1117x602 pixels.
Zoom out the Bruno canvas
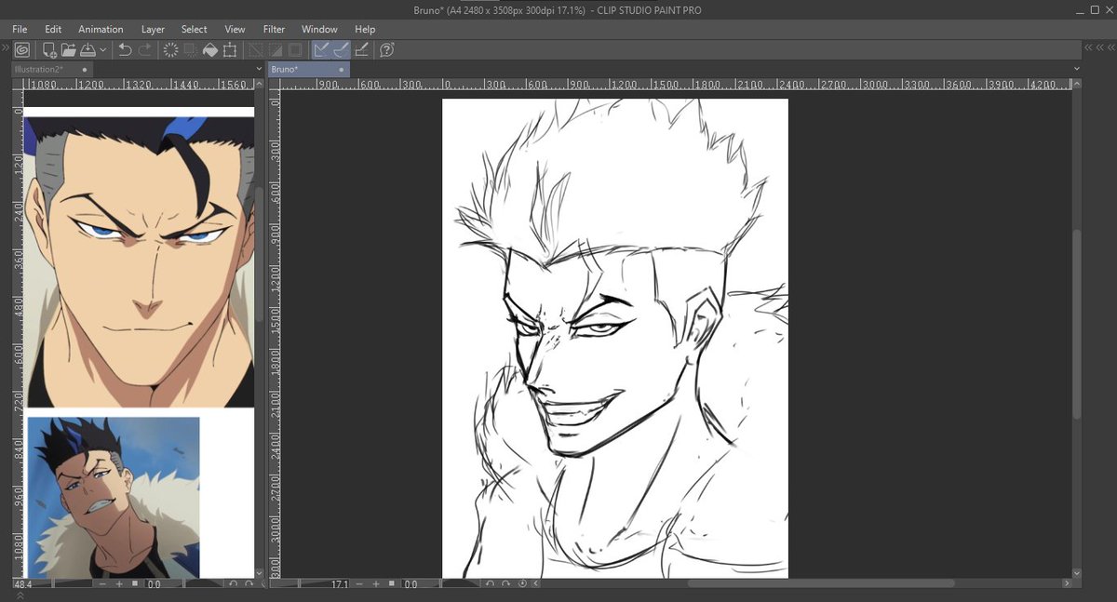pos(359,584)
